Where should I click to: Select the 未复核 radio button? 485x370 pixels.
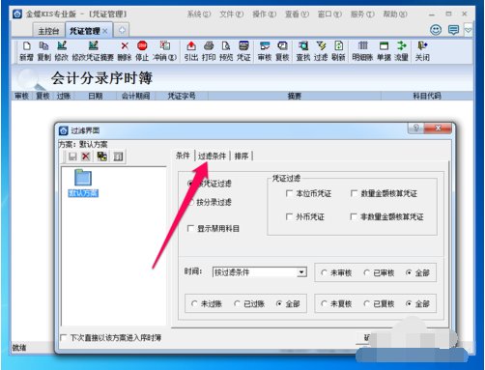click(x=324, y=303)
